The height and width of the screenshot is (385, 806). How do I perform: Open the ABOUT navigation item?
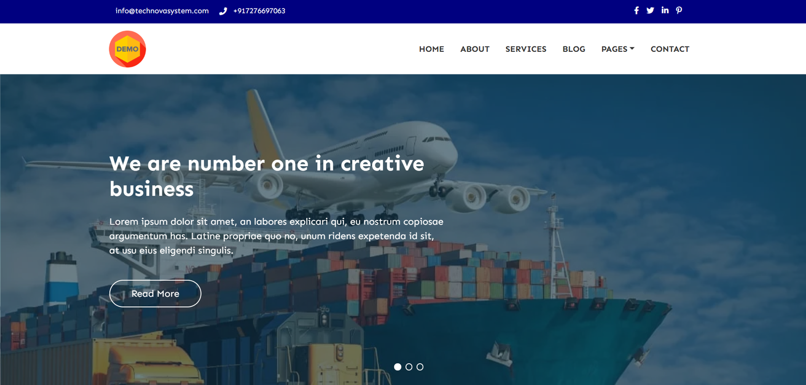(475, 49)
